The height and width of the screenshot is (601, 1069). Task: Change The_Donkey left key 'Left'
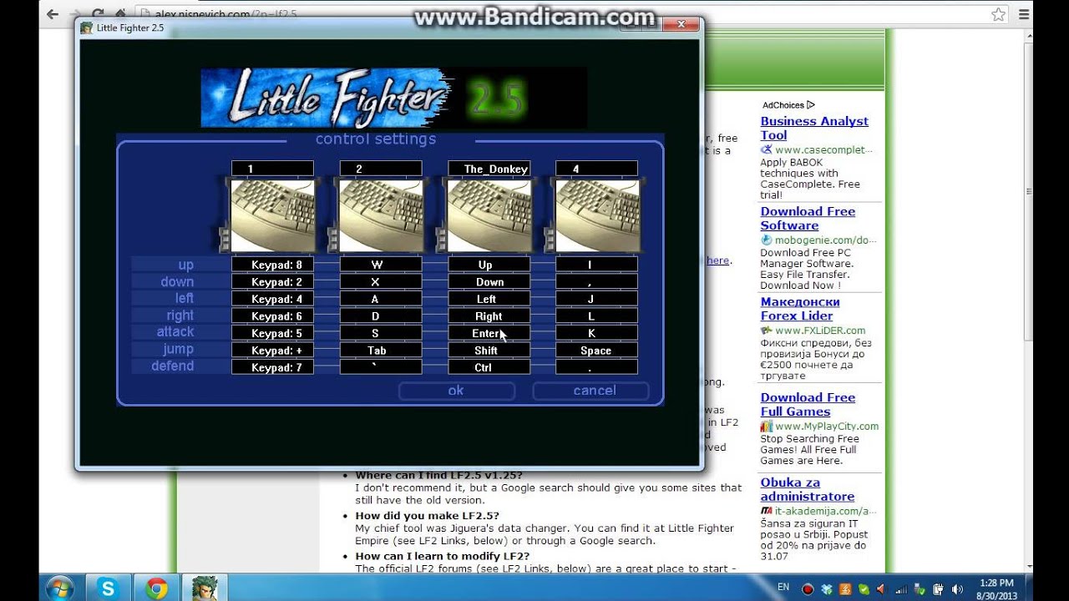click(x=489, y=299)
